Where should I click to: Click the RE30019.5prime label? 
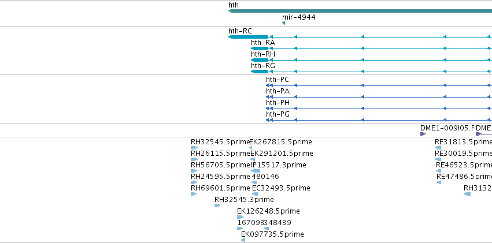coord(464,154)
